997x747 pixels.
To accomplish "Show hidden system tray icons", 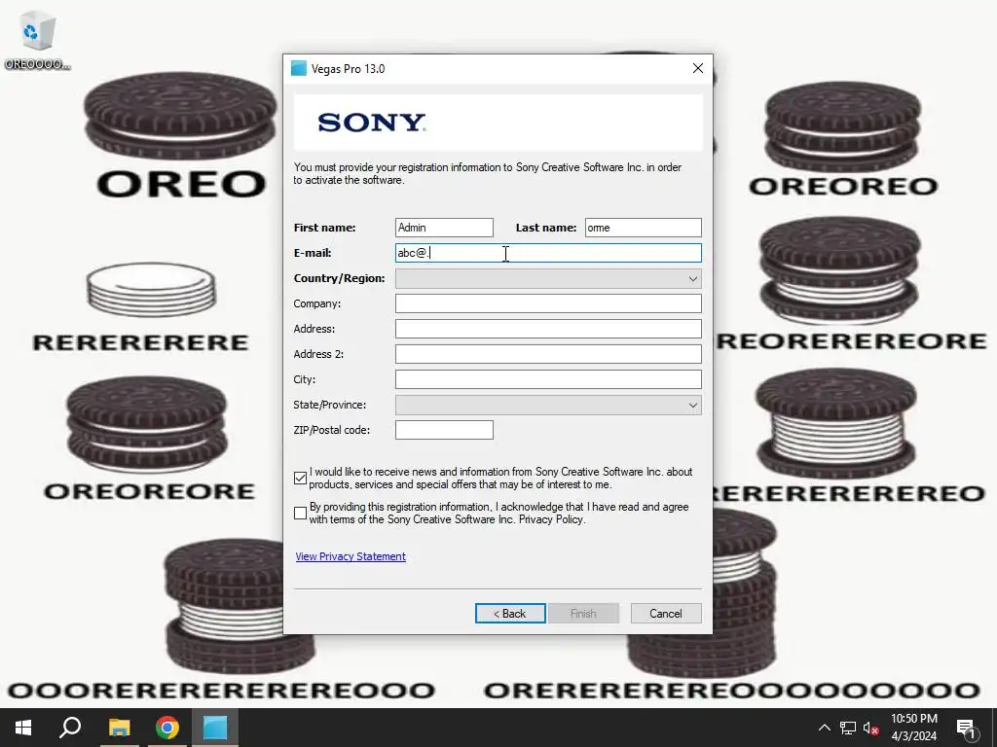I will 824,728.
